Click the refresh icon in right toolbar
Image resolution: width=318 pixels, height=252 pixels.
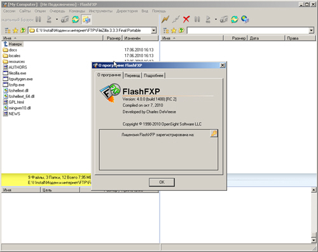pyautogui.click(x=235, y=20)
